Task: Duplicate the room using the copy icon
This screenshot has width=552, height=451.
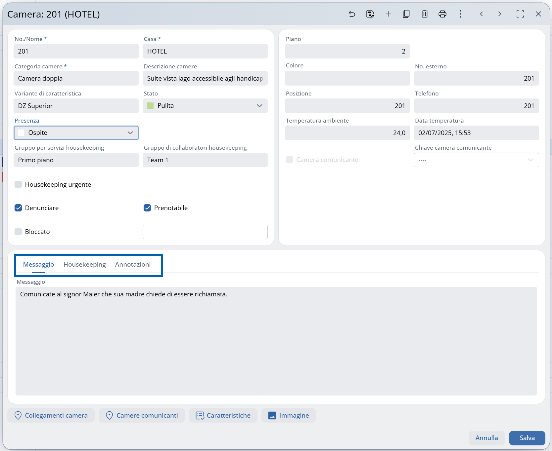Action: pos(406,14)
